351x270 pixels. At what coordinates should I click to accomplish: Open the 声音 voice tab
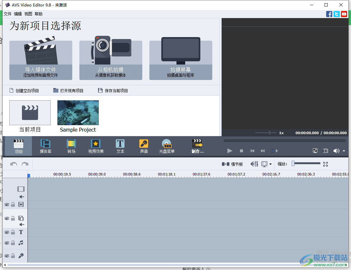point(144,146)
